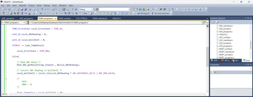Select DIO_private.h in Solution Explorer
The image size is (253, 97).
[224, 29]
